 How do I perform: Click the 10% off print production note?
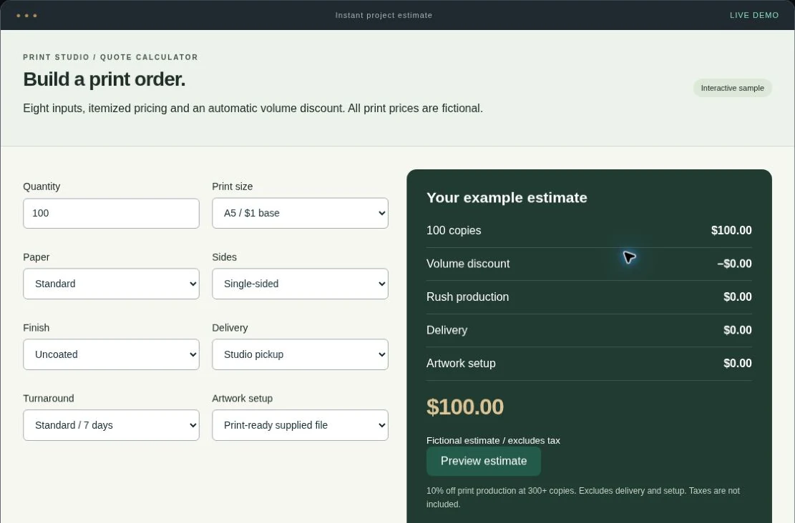[x=583, y=497]
